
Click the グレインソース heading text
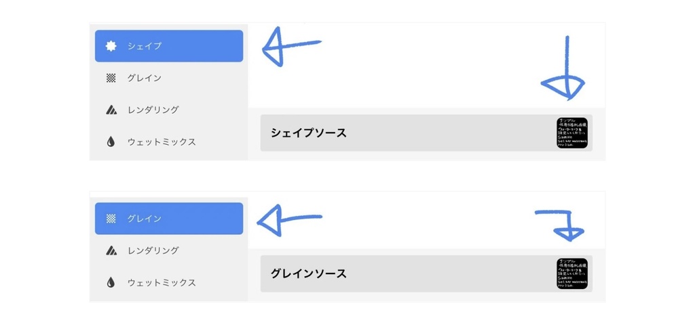pyautogui.click(x=309, y=273)
